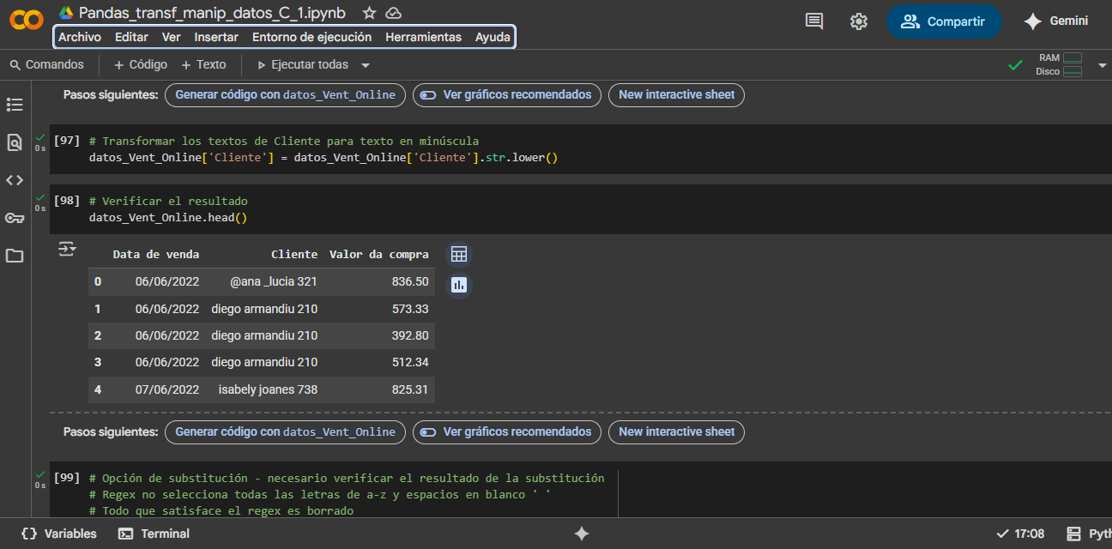
Task: Click code line with .str.lower() in cell 97
Action: [323, 158]
